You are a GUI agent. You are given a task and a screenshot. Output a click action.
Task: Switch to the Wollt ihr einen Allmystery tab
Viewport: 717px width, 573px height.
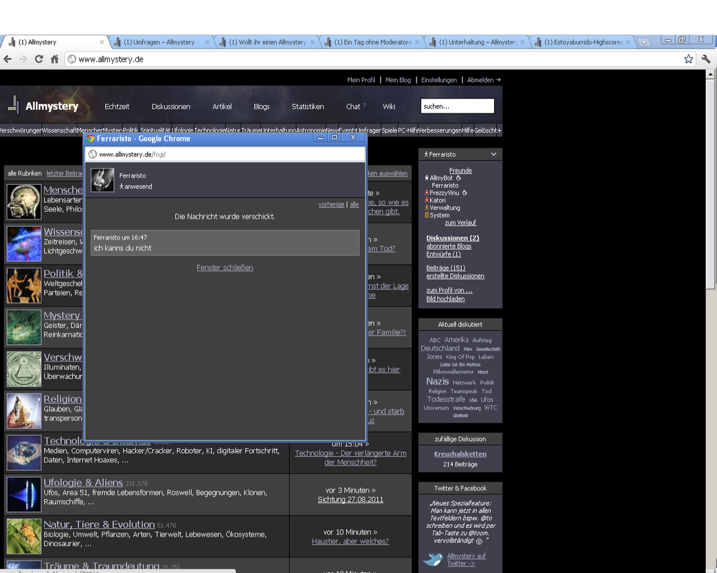tap(267, 42)
